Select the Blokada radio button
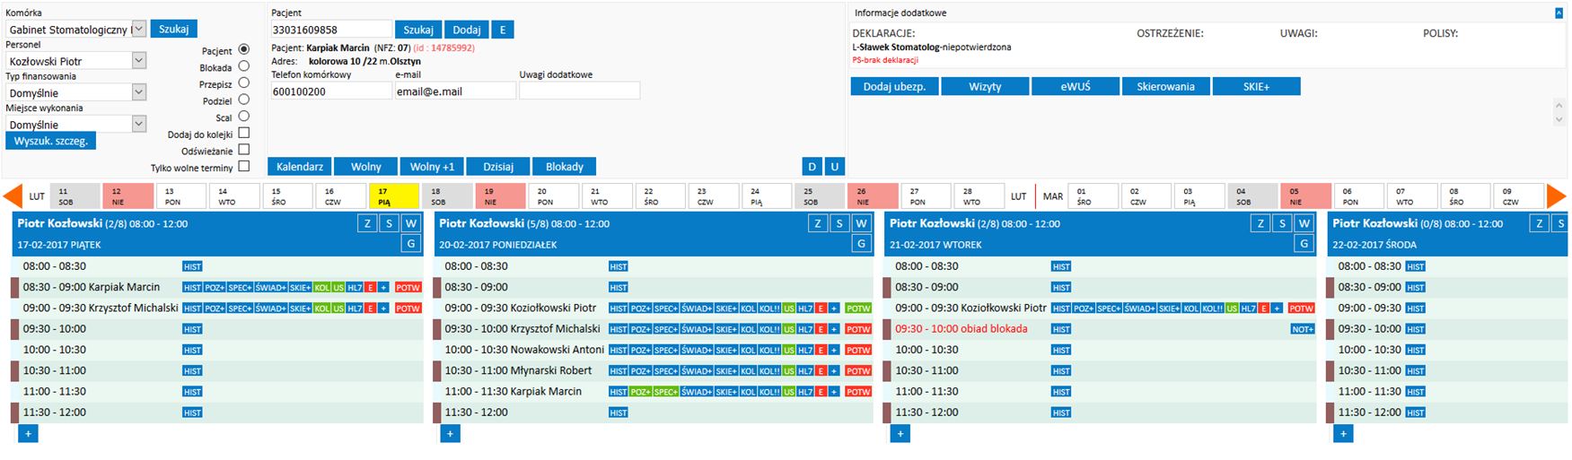This screenshot has width=1572, height=460. tap(243, 66)
